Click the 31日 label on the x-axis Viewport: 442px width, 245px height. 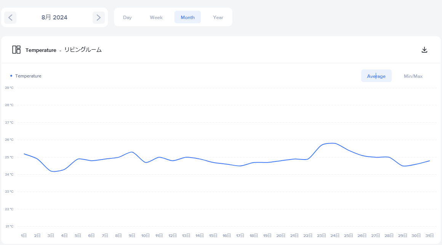[430, 236]
